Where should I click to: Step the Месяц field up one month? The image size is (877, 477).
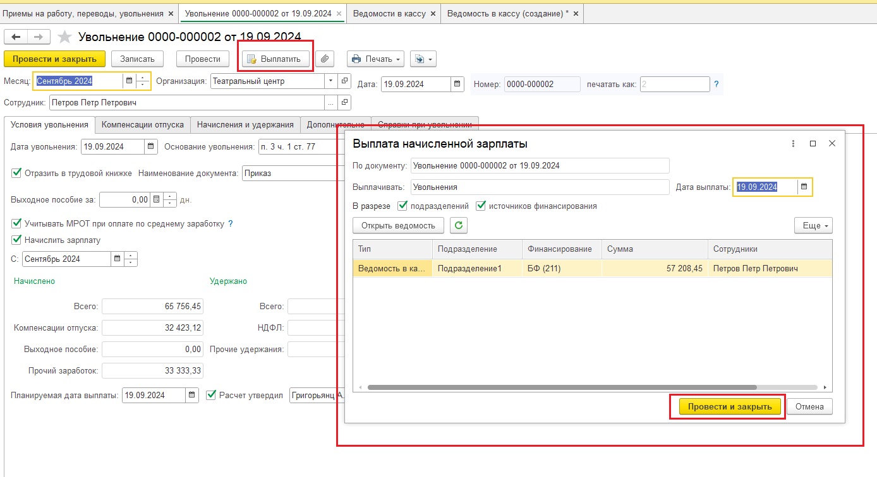click(x=143, y=78)
